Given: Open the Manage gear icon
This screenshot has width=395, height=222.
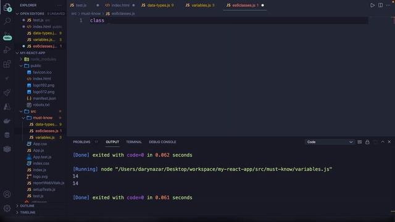Looking at the screenshot, I should click(x=7, y=208).
